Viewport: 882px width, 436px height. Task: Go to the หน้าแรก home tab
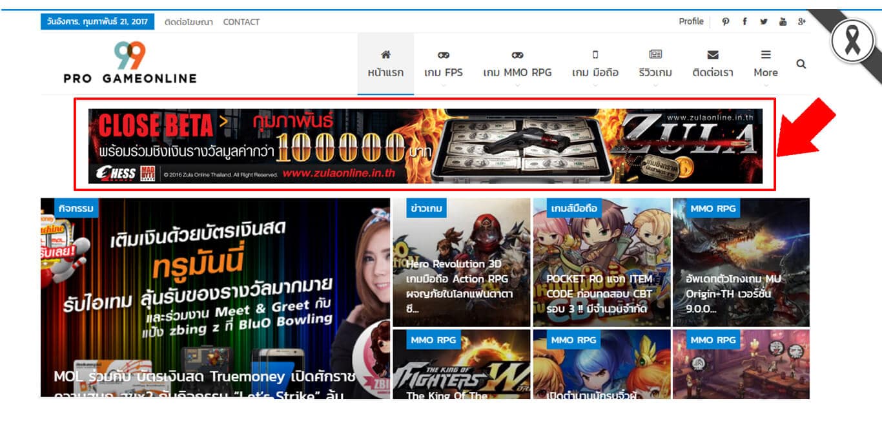pos(385,64)
